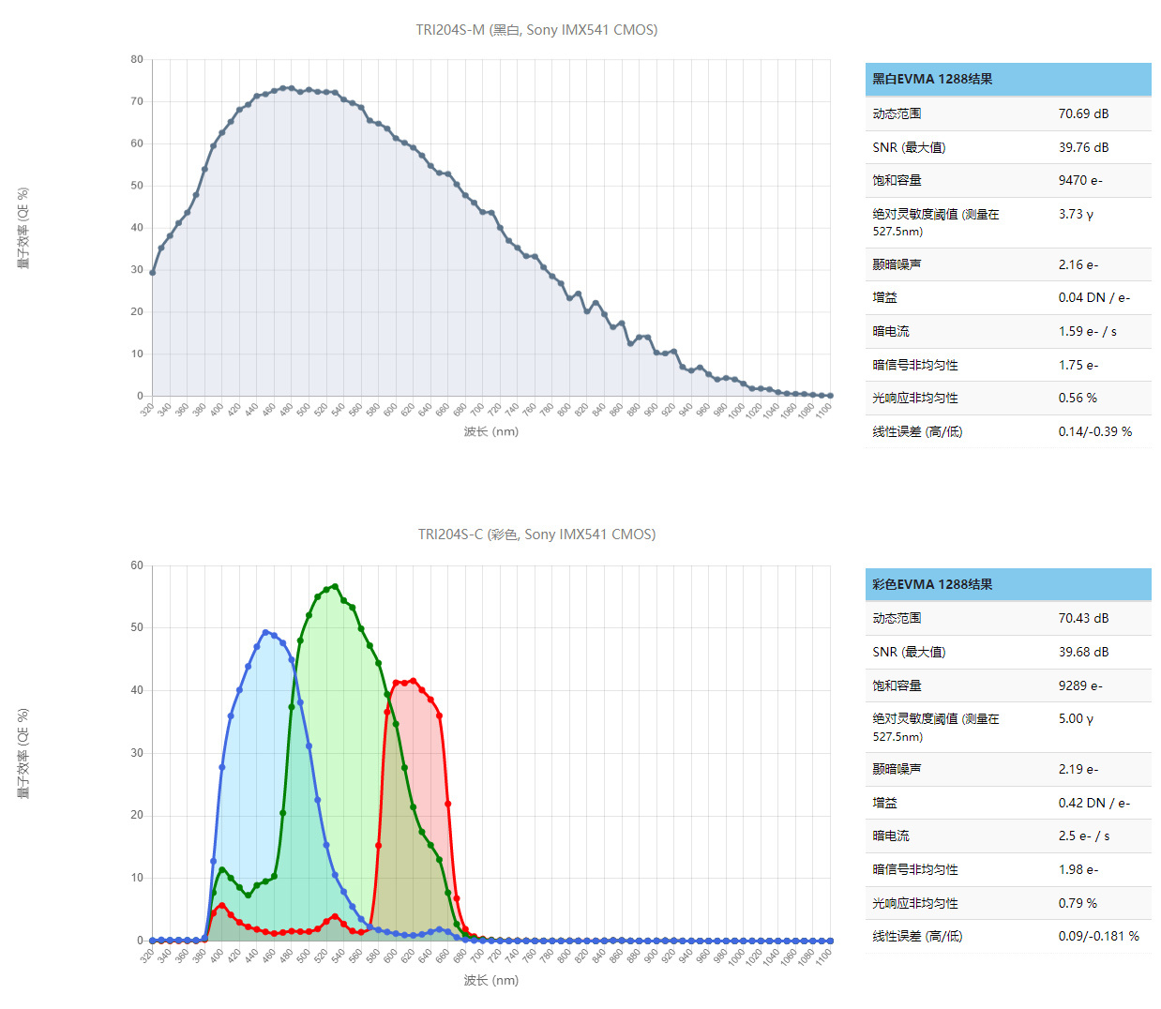
Task: Click the 9470 e- saturation capacity value
Action: coord(1080,180)
